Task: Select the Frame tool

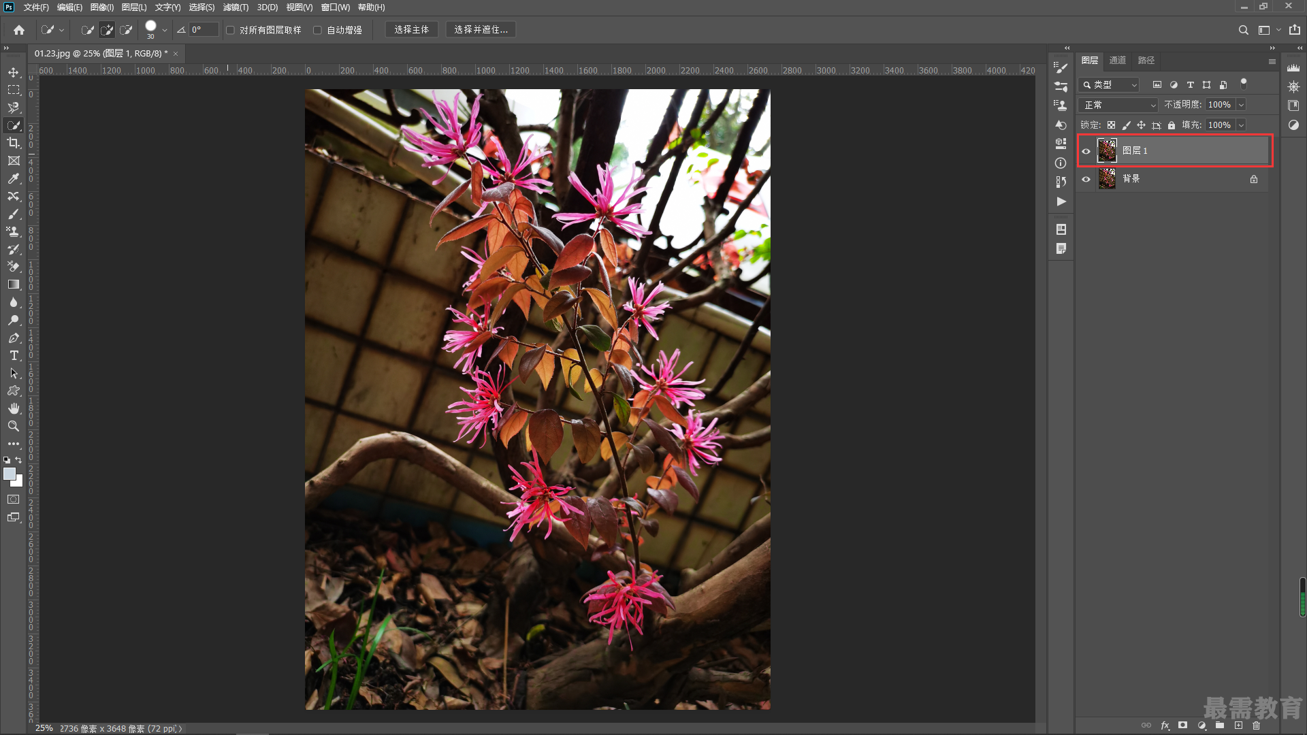Action: click(14, 161)
